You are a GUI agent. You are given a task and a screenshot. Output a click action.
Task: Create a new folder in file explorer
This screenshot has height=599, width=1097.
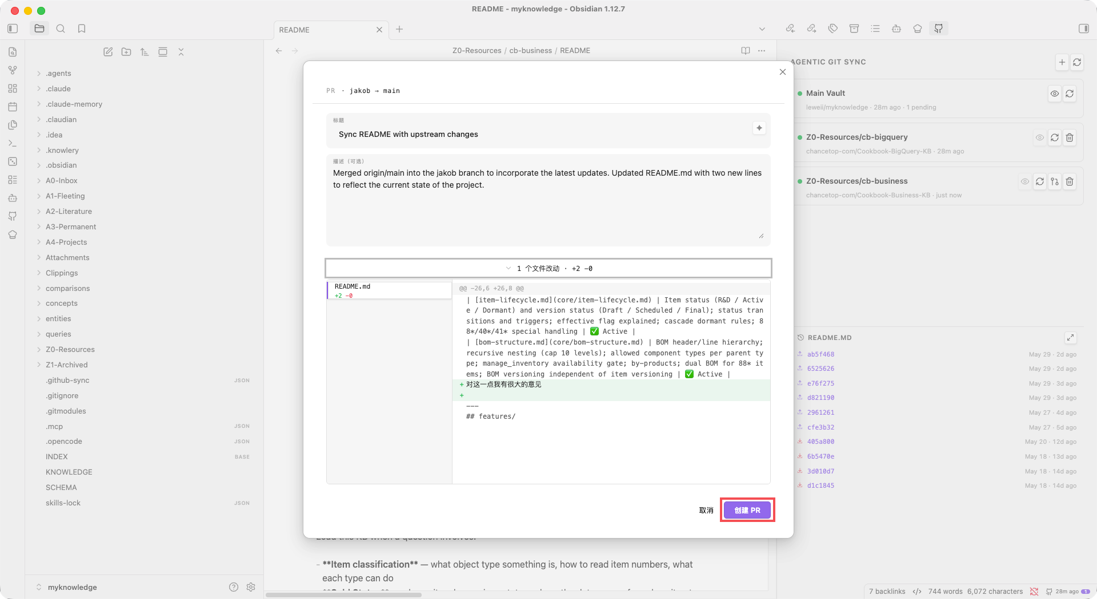[x=126, y=52]
